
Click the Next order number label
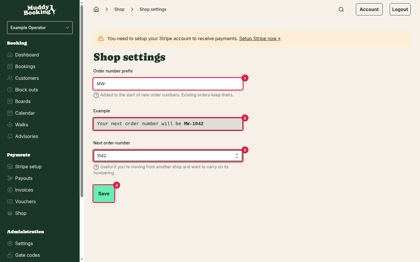point(112,143)
